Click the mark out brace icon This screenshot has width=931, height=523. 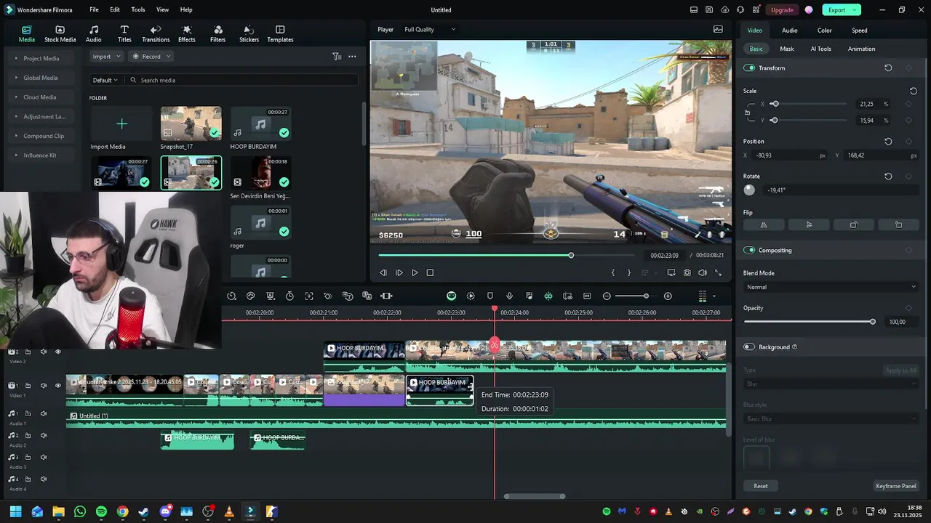(629, 272)
